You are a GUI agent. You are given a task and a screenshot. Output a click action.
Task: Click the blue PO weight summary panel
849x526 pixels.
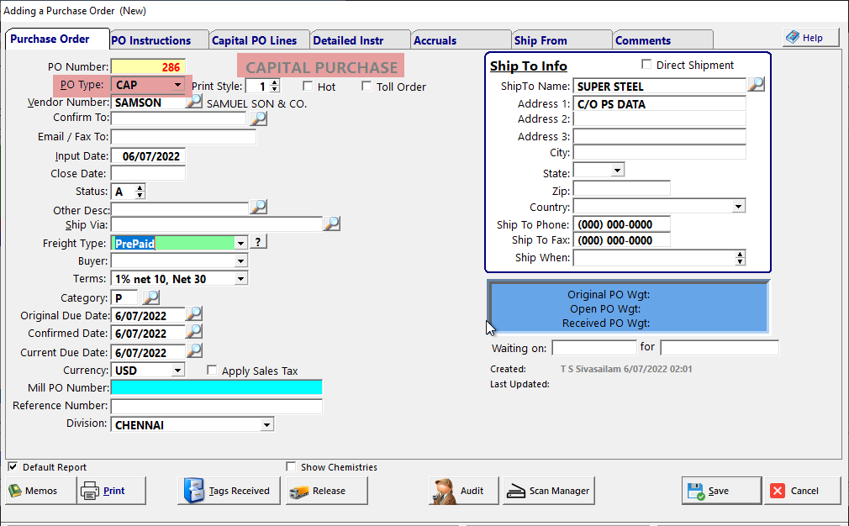click(628, 307)
